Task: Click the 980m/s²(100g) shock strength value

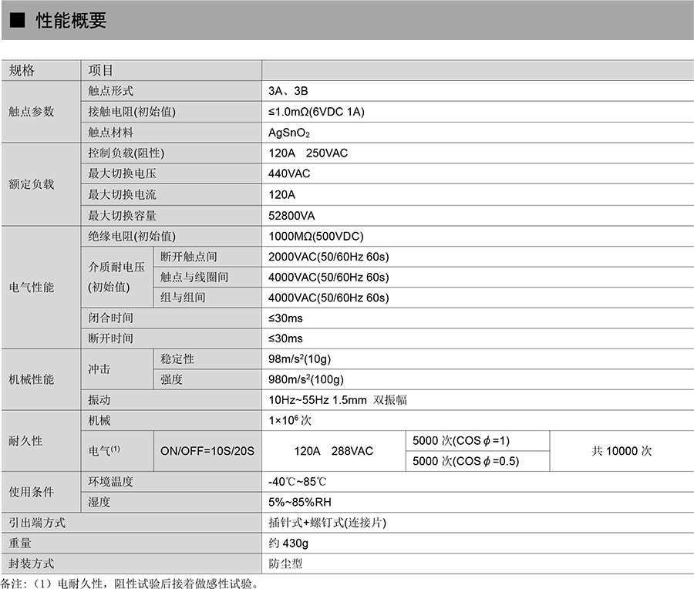Action: click(305, 379)
